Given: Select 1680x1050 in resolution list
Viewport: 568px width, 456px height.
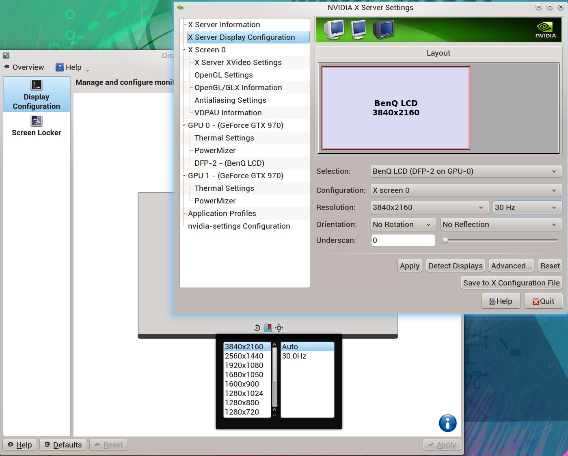Looking at the screenshot, I should point(247,375).
